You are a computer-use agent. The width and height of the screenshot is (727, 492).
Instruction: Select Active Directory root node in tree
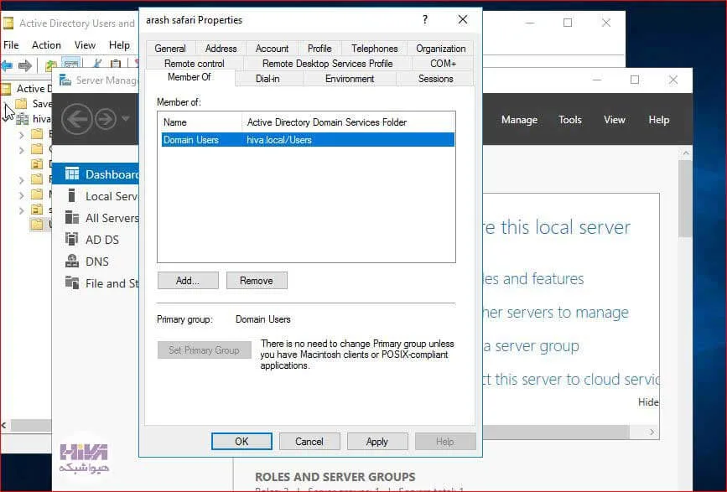(27, 89)
